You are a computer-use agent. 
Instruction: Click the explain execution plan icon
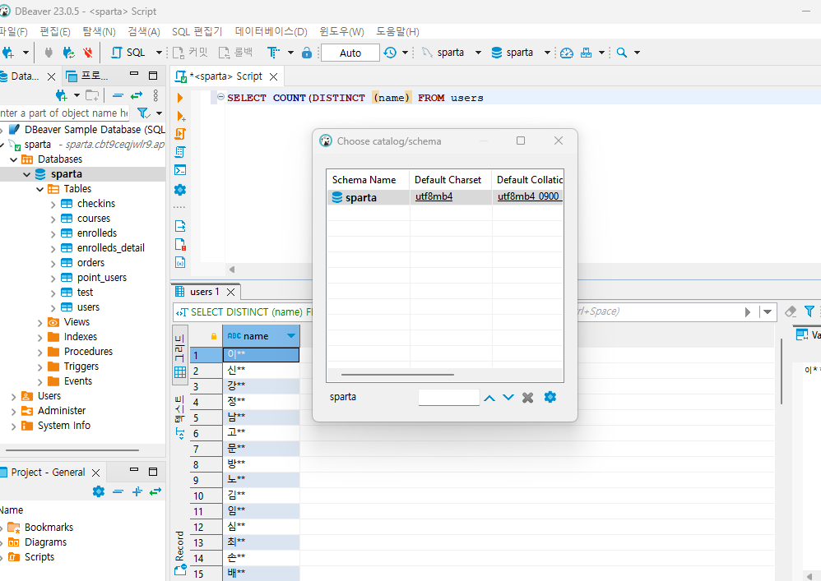click(x=180, y=152)
